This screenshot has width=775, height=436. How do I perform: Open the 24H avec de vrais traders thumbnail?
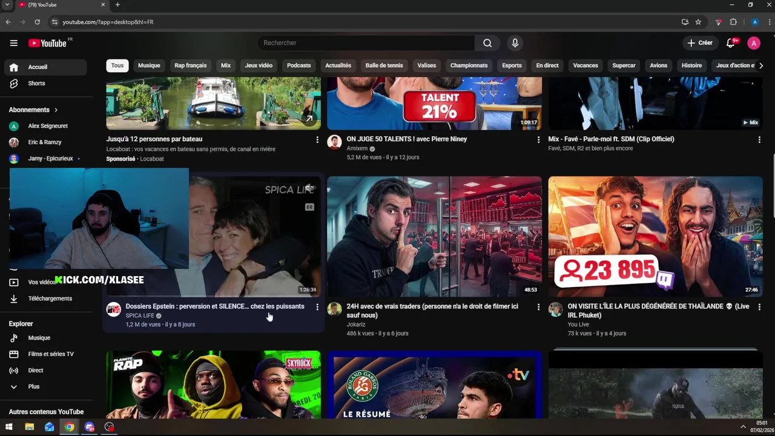435,237
